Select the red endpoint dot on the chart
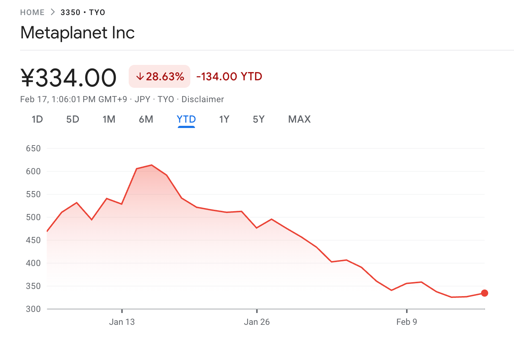This screenshot has height=337, width=514. [485, 293]
